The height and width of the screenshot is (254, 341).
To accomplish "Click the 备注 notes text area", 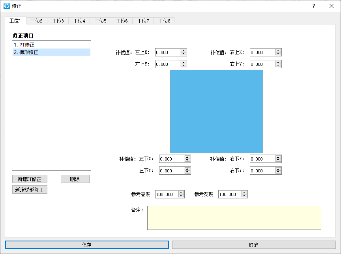I will tap(234, 218).
